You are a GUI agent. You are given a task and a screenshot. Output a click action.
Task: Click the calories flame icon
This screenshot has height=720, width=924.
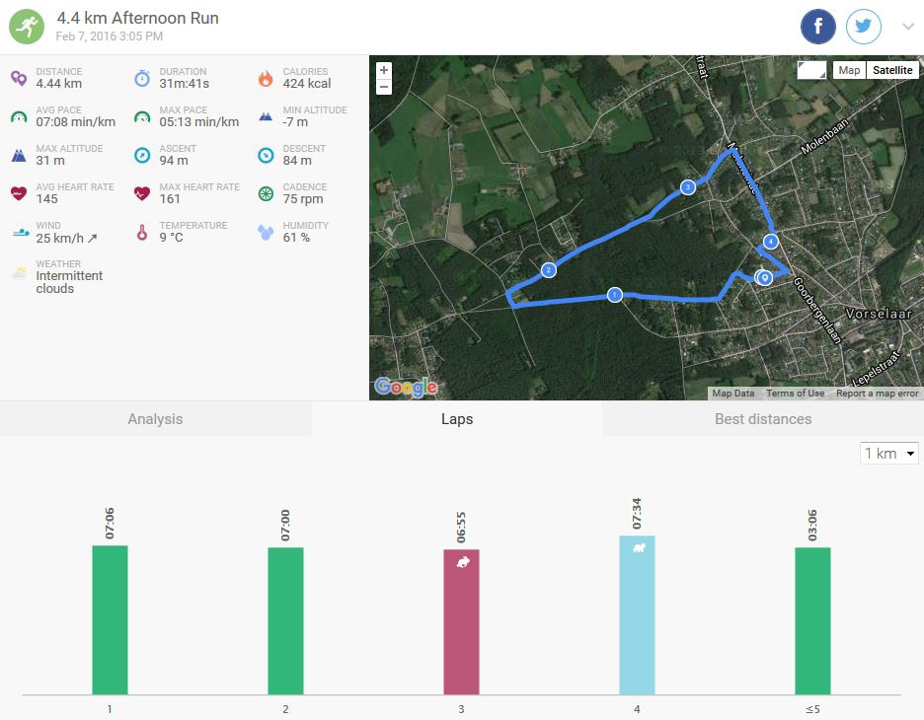tap(265, 78)
